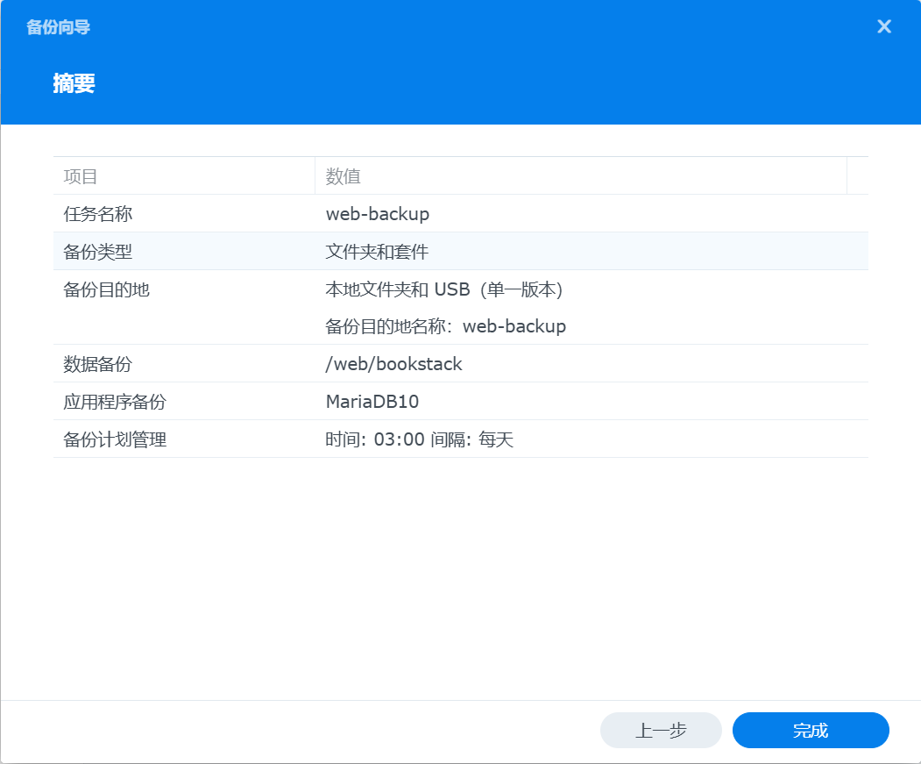点击表格右上角的滚动条区域
Image resolution: width=921 pixels, height=764 pixels.
tap(858, 175)
